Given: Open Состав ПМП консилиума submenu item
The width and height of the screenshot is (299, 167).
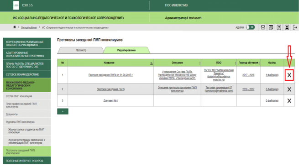Looking at the screenshot, I should coord(27,96).
